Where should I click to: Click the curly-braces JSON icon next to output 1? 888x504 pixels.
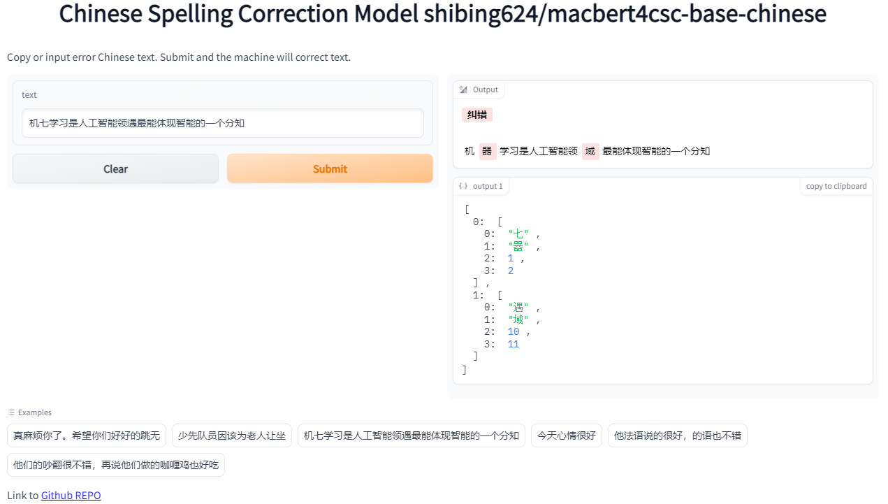pos(463,186)
